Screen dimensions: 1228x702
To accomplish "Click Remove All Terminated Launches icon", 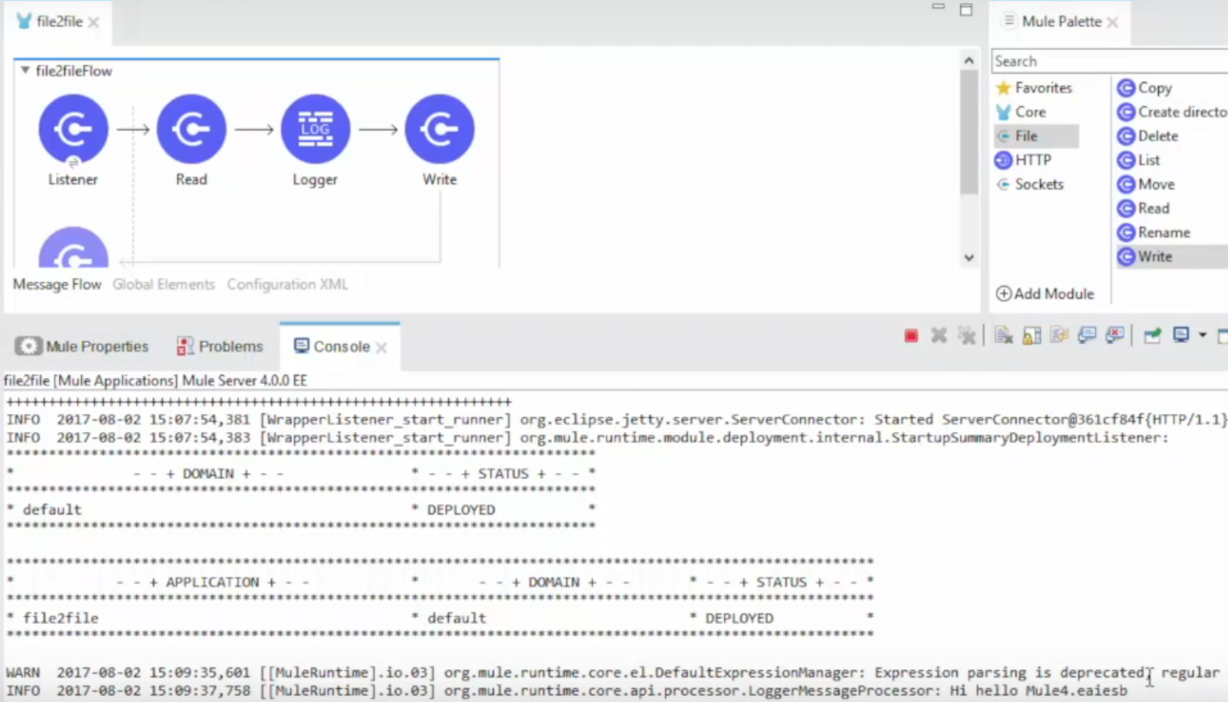I will (967, 336).
